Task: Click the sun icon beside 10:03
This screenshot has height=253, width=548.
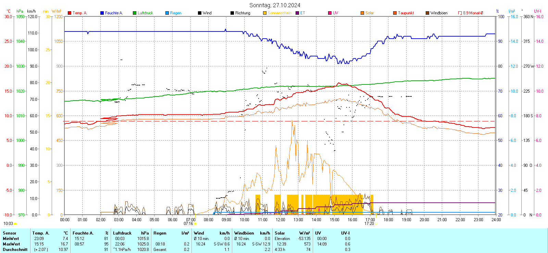Action: tap(15, 224)
